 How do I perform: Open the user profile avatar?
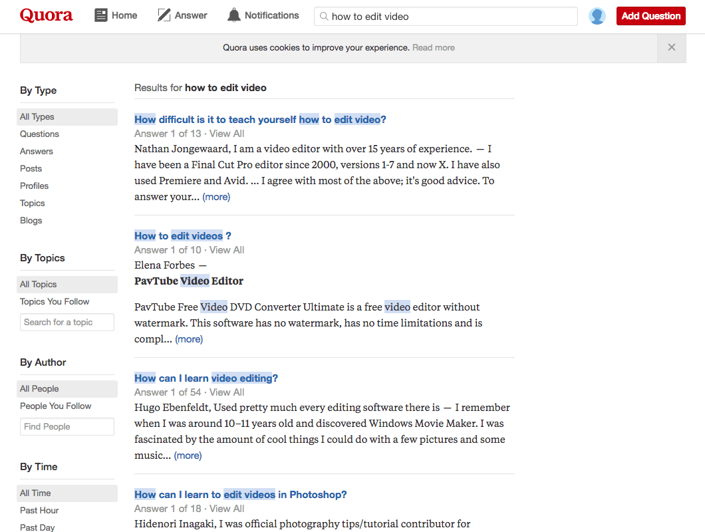click(597, 16)
